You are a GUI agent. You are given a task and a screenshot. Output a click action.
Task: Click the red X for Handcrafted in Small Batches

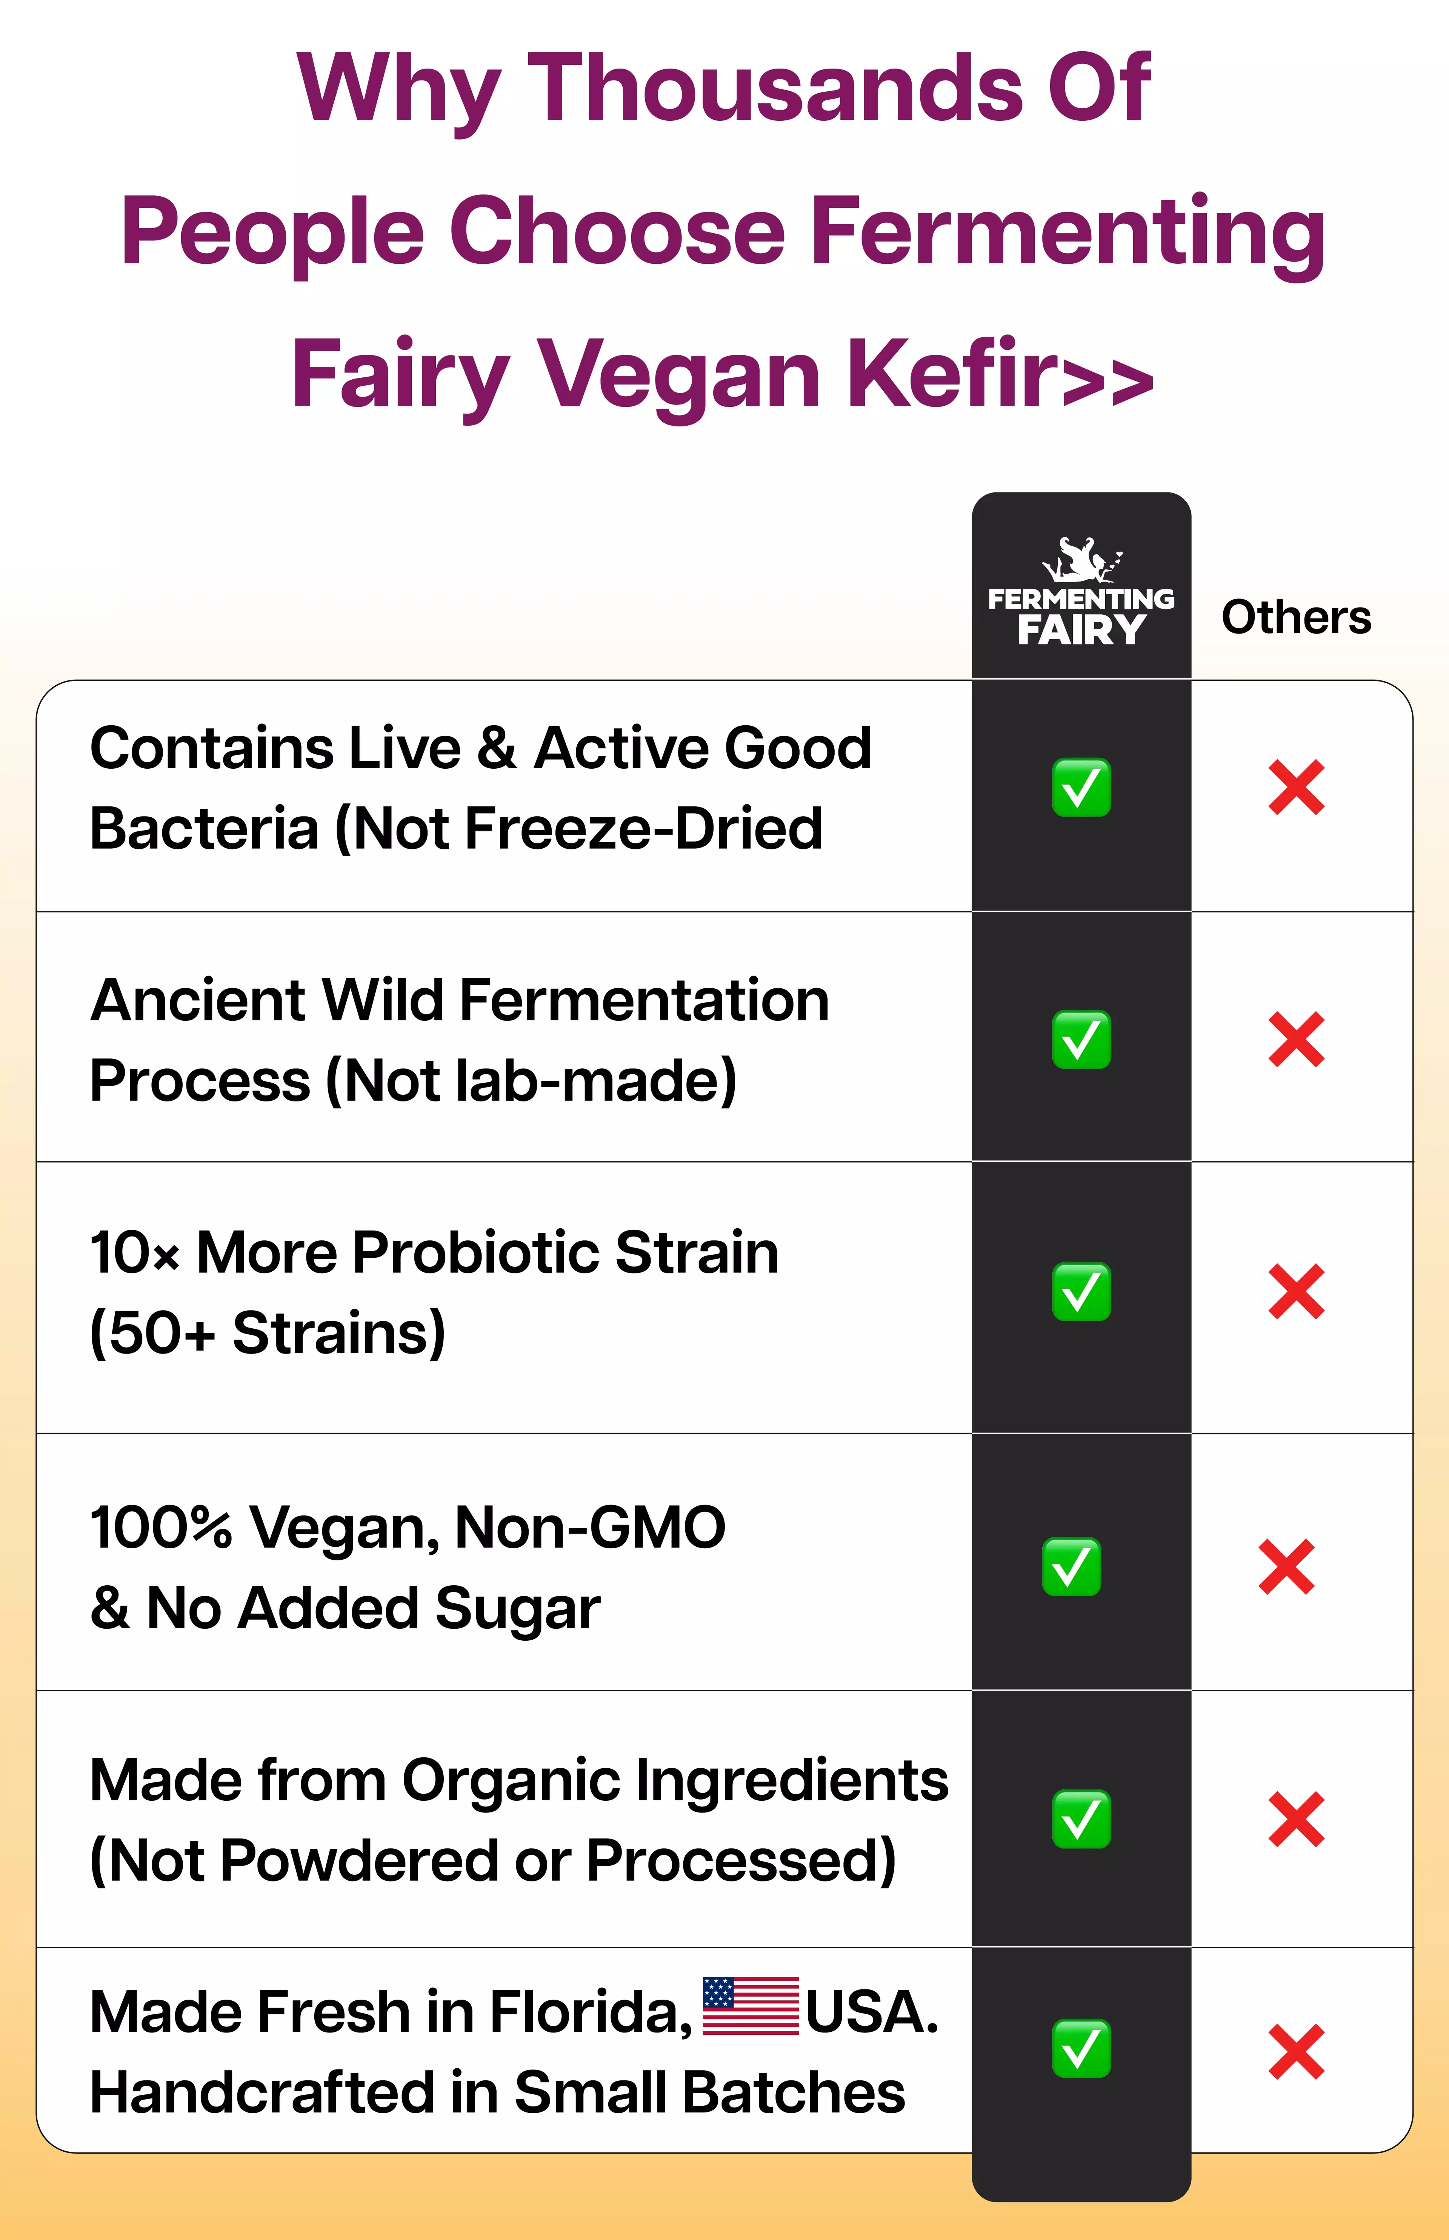click(x=1297, y=2052)
